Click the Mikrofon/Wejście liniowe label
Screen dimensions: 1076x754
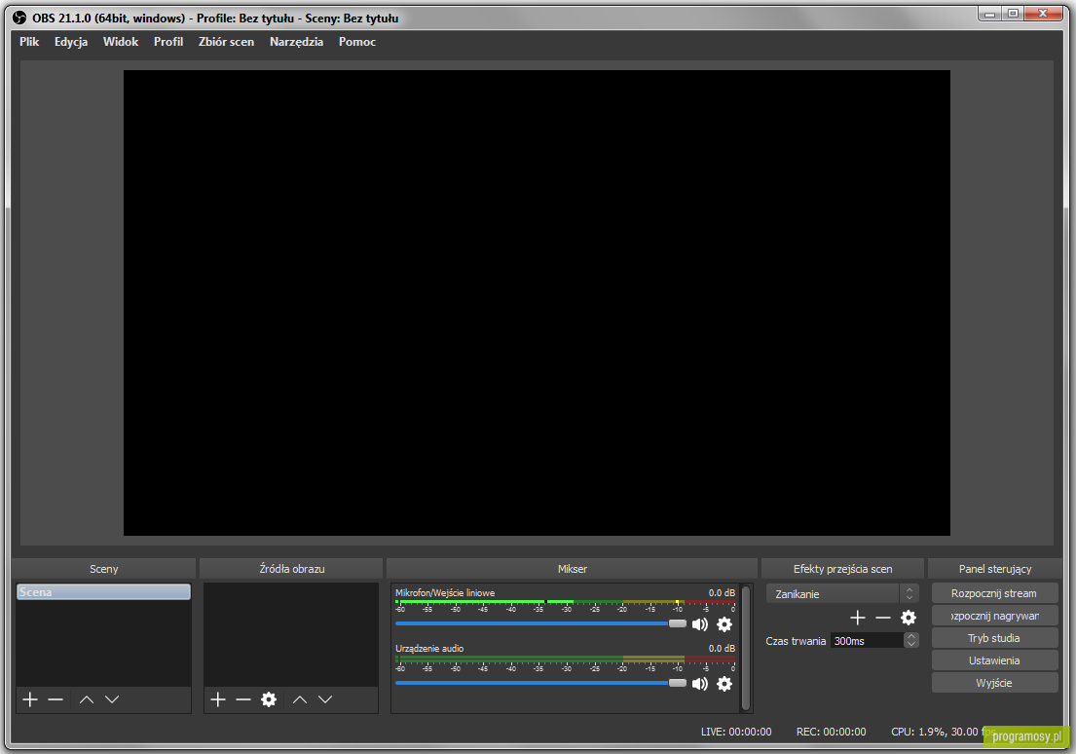(445, 592)
